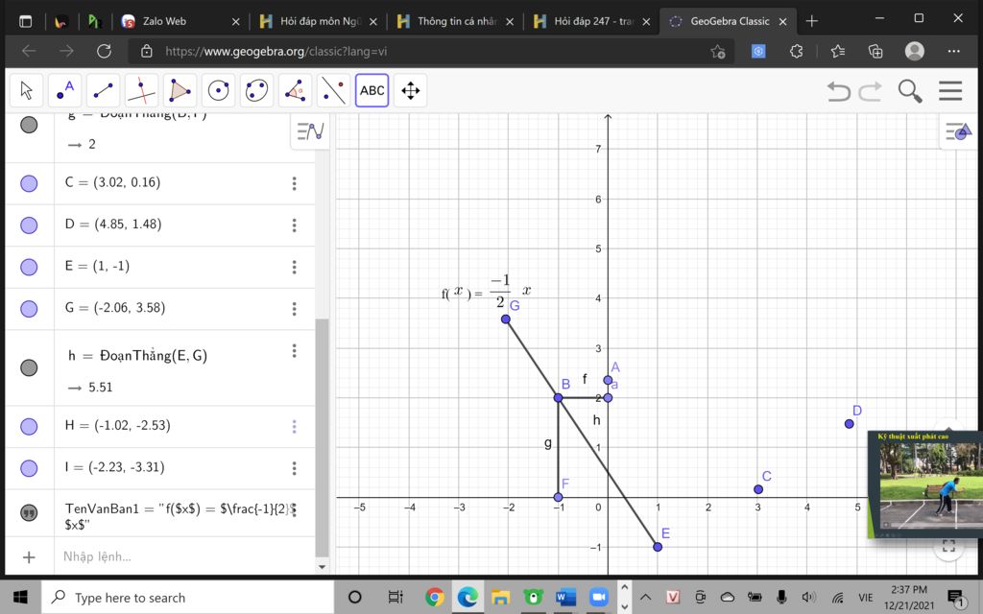Toggle visibility of point C

29,183
